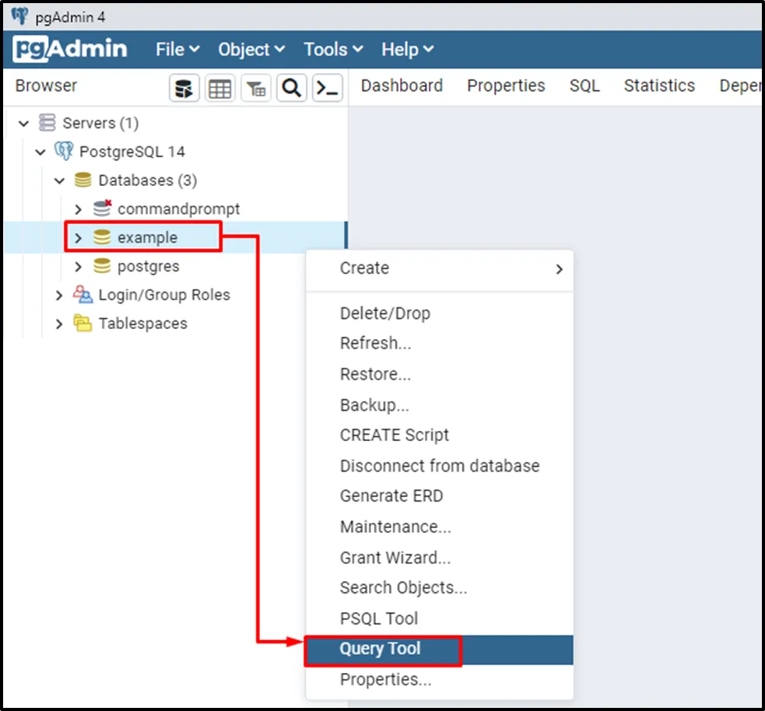This screenshot has height=711, width=765.
Task: Switch to the SQL tab
Action: click(584, 86)
